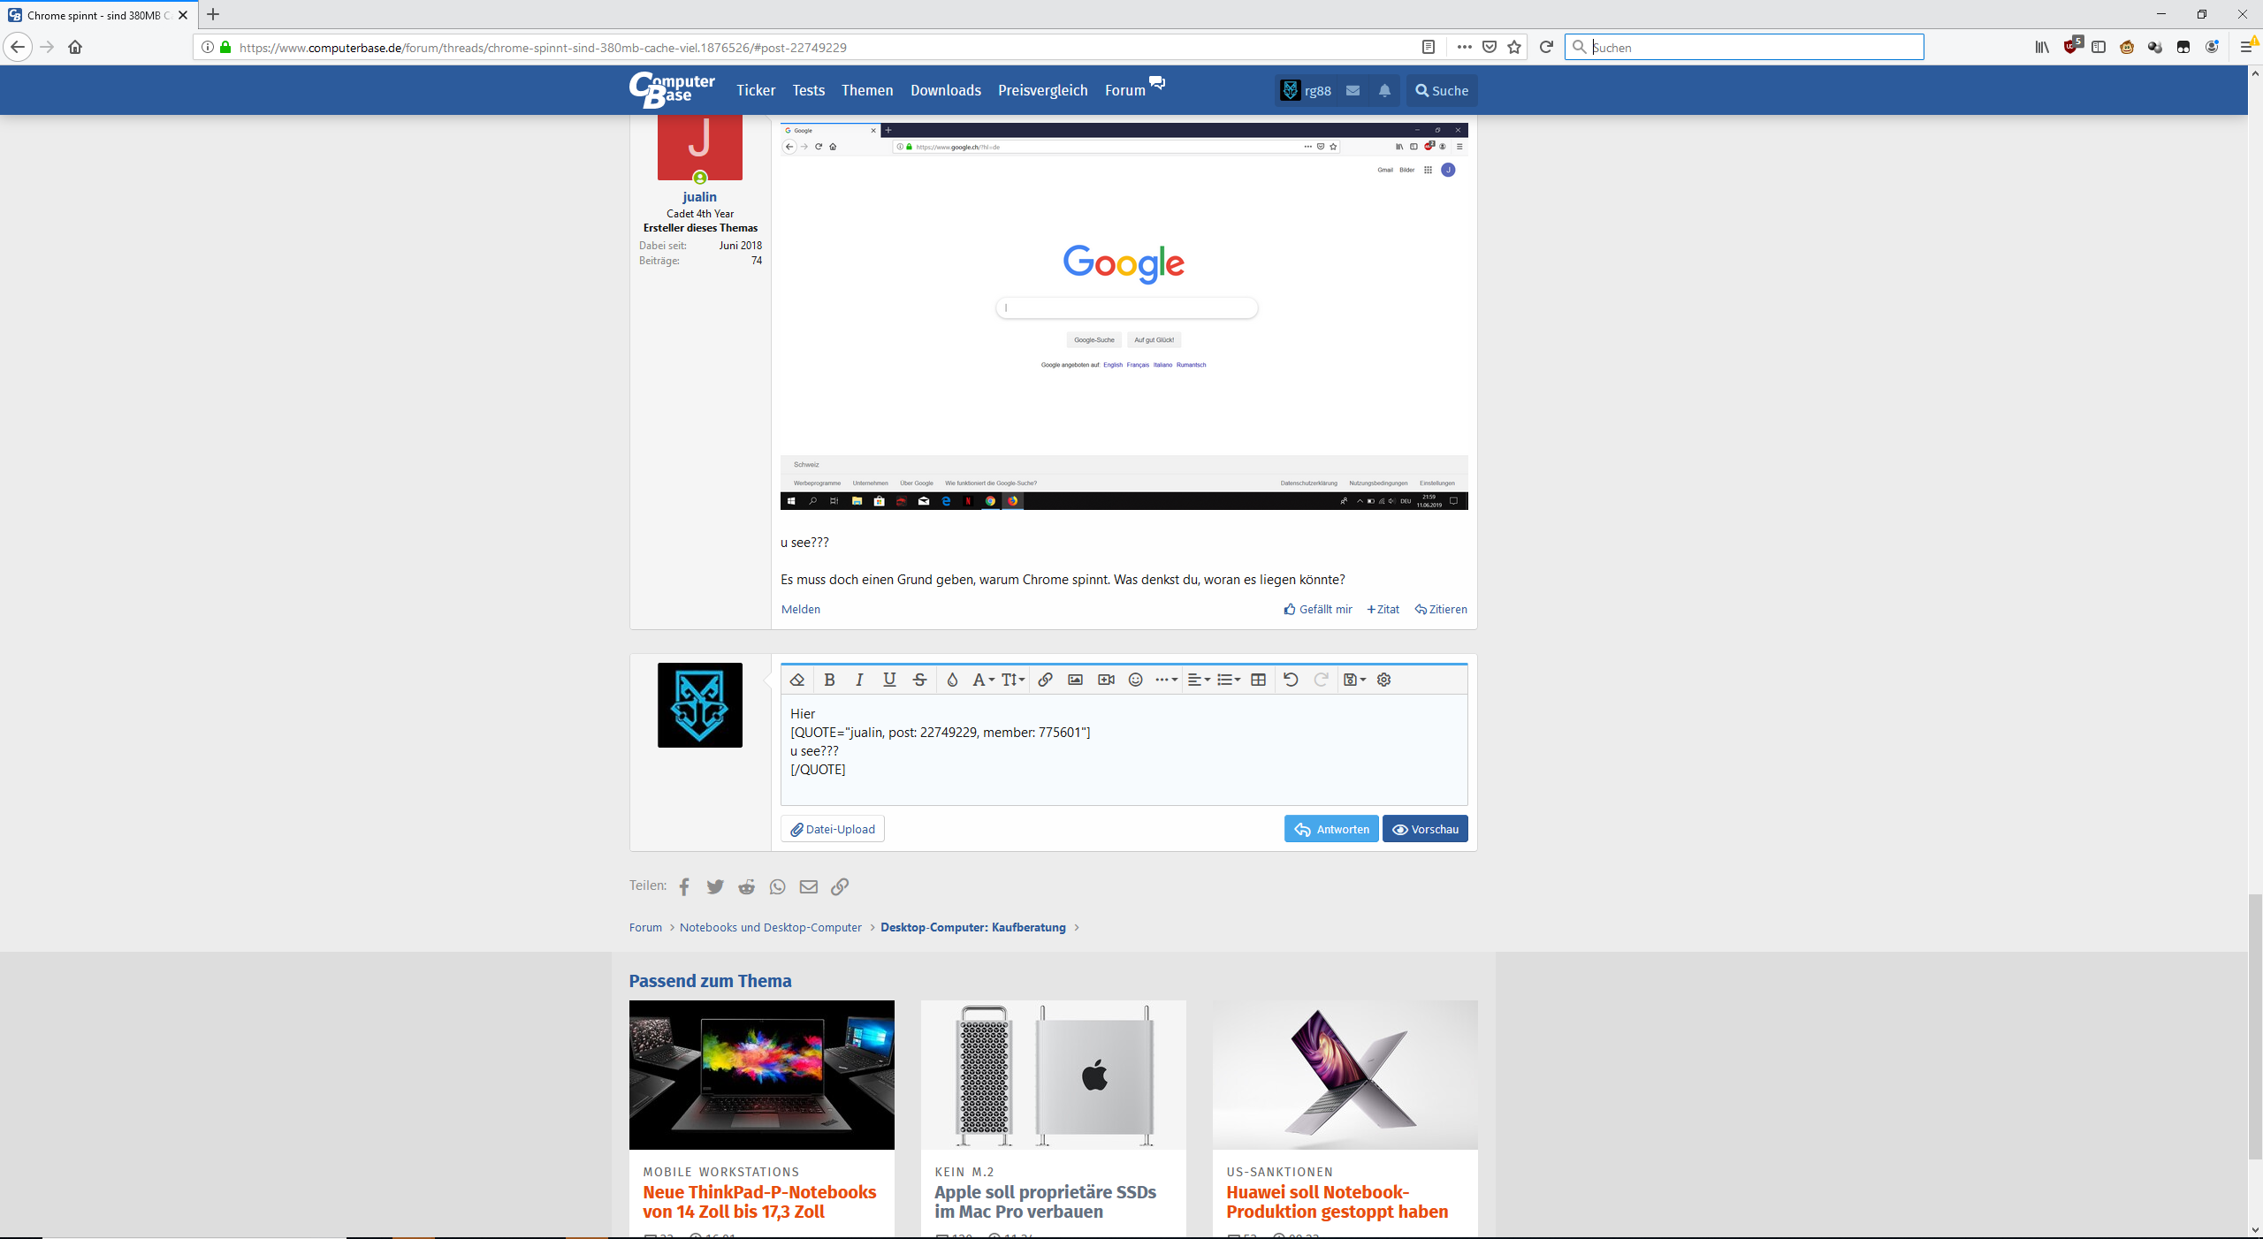Screen dimensions: 2263x1239
Task: Open Desktop-Computer: Kaufberatung breadcrumb
Action: (972, 927)
